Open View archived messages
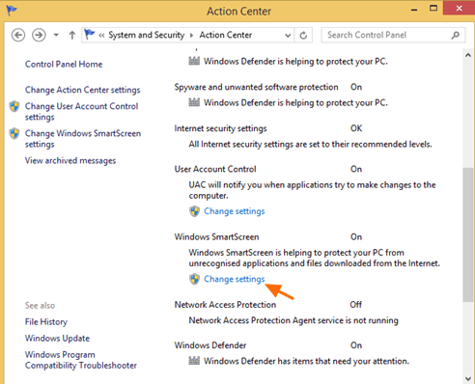 70,160
